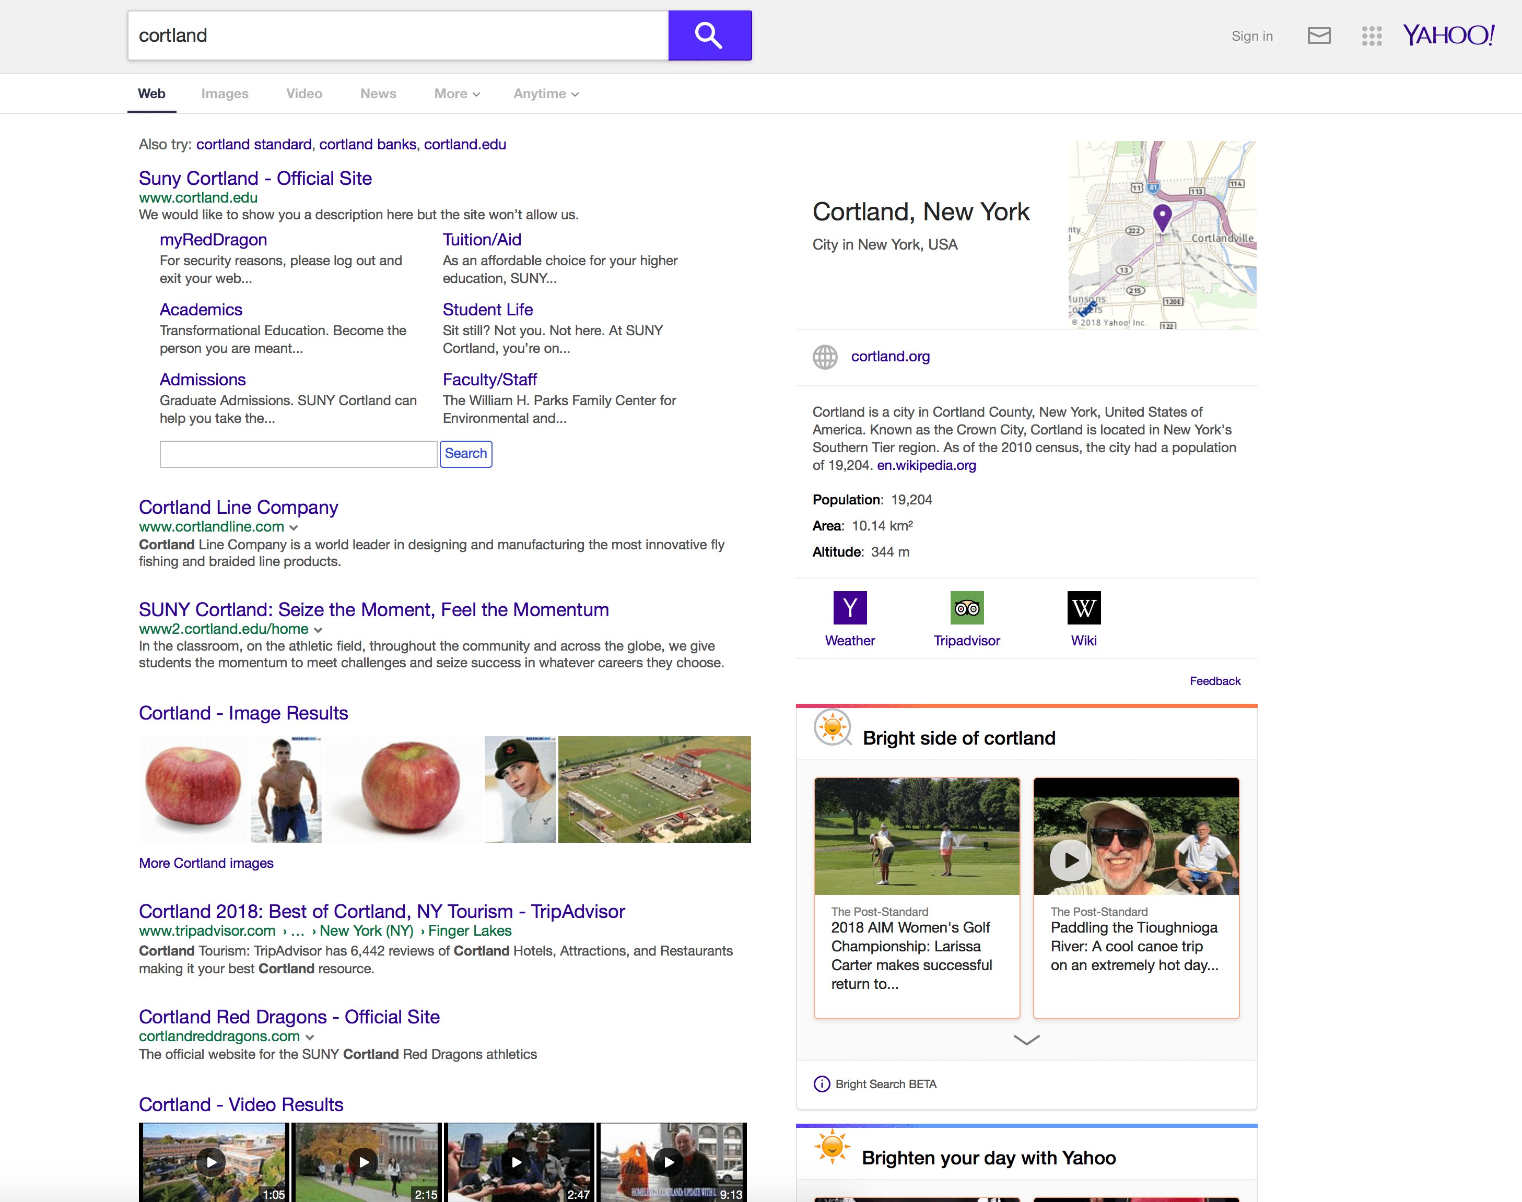
Task: Open Suny Cortland - Official Site result
Action: click(255, 178)
